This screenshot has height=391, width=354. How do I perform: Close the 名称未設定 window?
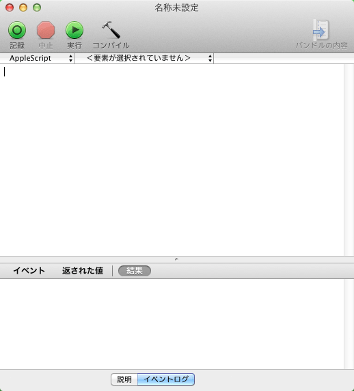(x=10, y=8)
